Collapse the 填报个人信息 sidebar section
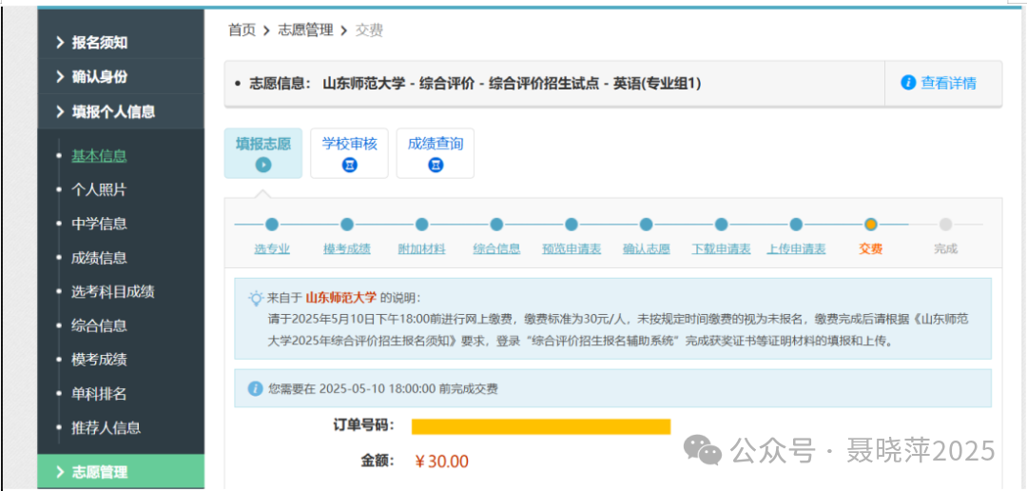 [x=121, y=111]
